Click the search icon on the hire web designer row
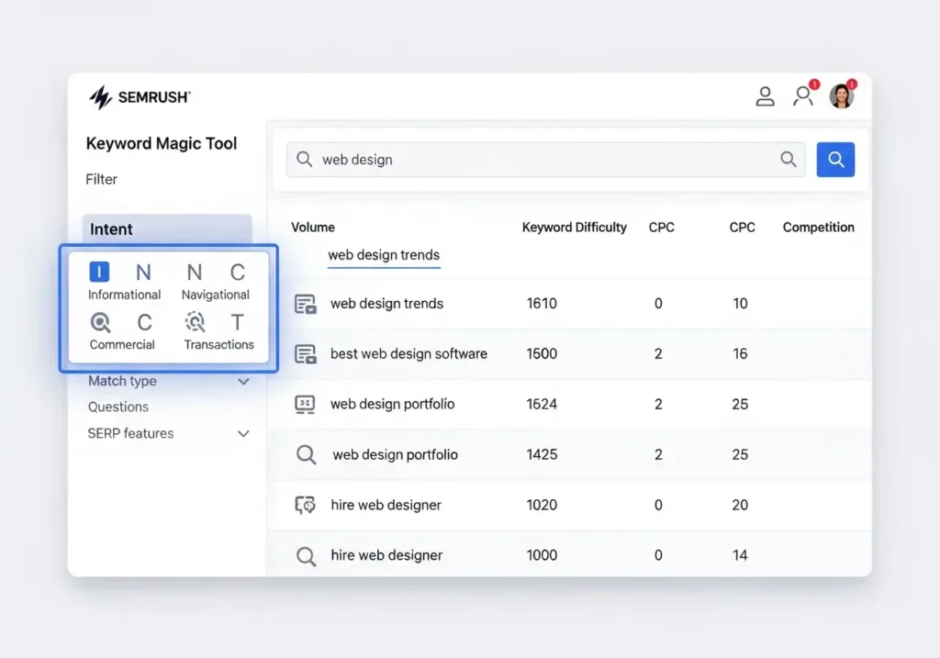 tap(307, 555)
